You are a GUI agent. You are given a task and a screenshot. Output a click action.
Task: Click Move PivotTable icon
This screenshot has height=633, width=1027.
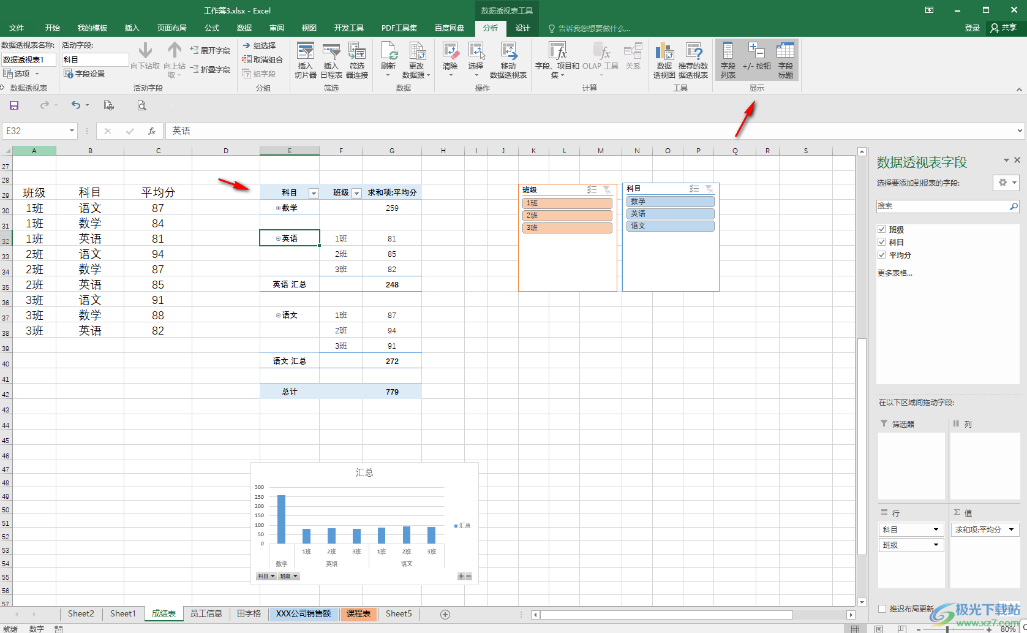(508, 60)
